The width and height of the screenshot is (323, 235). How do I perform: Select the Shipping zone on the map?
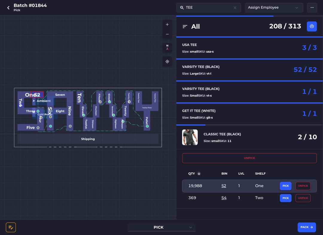[88, 139]
